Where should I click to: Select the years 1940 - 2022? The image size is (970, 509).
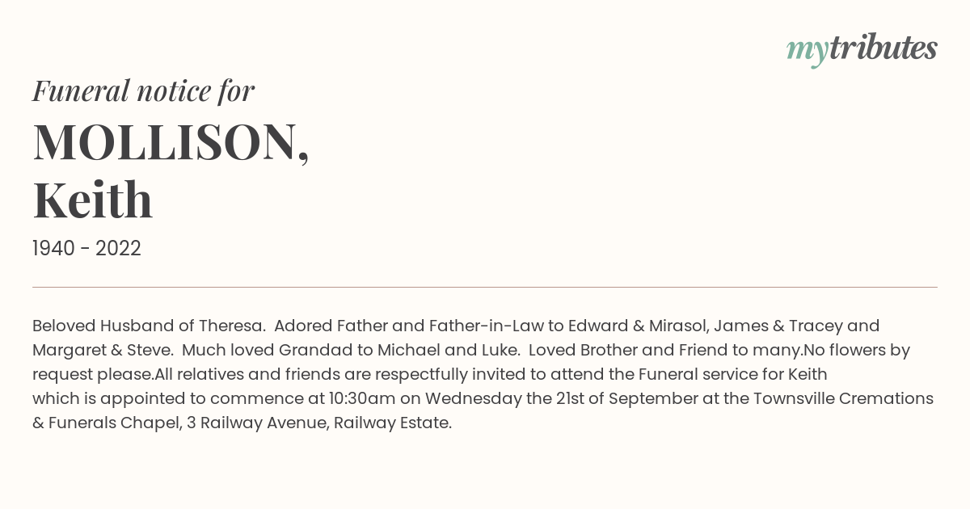86,249
